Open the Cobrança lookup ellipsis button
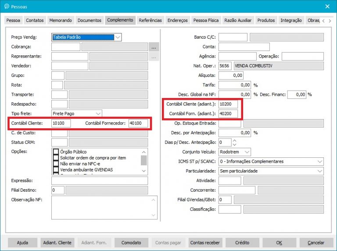This screenshot has width=337, height=251. (154, 47)
